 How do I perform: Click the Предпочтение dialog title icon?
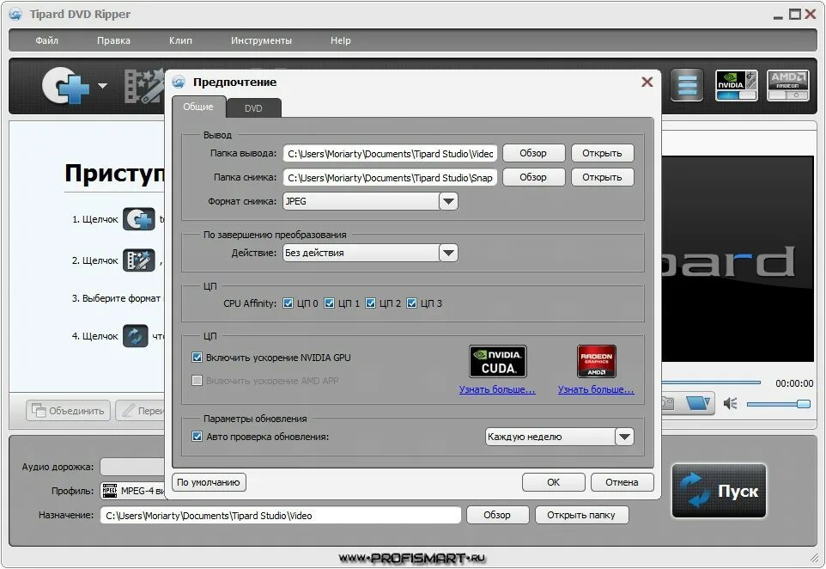(x=179, y=82)
